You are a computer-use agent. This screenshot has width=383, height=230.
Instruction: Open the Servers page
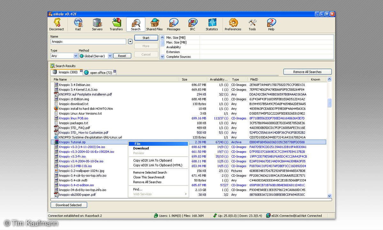point(97,25)
